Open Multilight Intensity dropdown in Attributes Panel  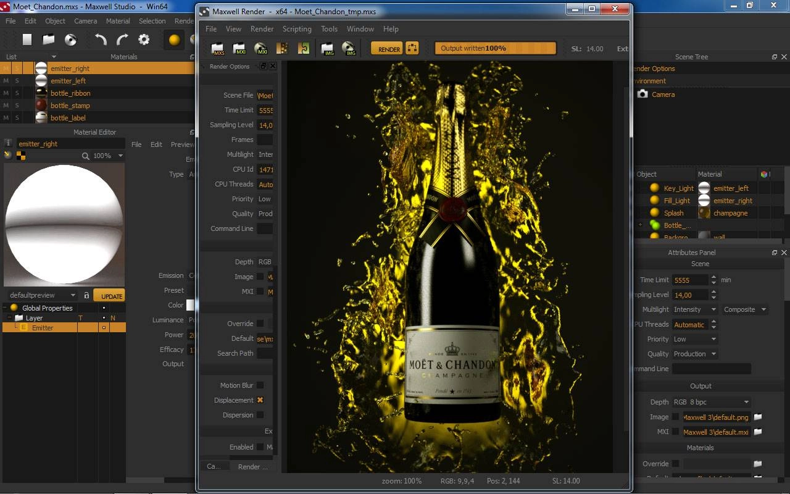tap(695, 309)
